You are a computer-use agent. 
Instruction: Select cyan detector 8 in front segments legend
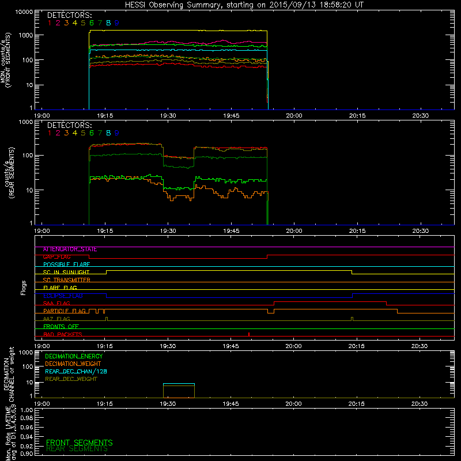click(108, 22)
